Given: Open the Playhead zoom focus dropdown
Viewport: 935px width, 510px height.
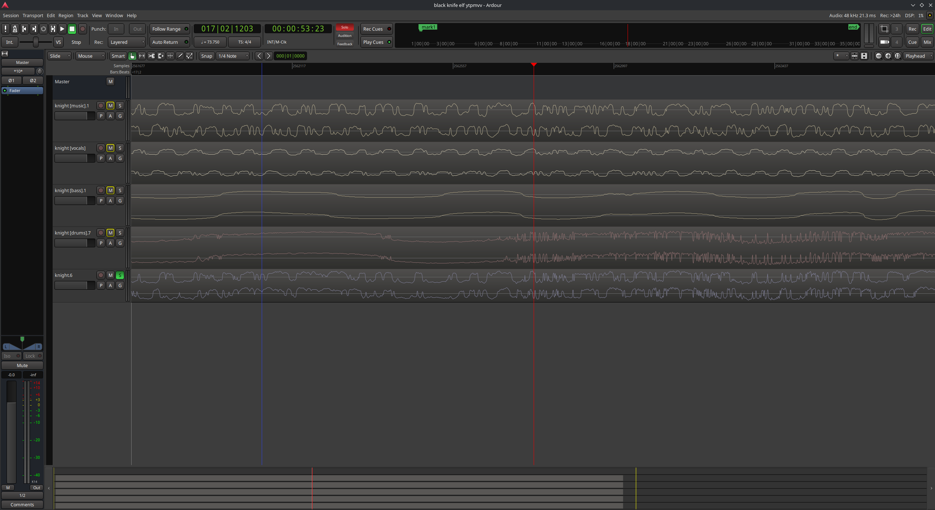Looking at the screenshot, I should [918, 56].
